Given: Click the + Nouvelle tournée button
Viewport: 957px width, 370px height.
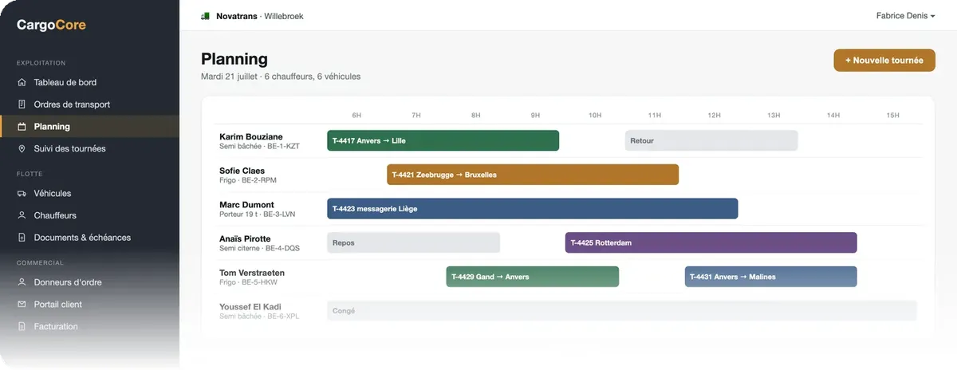Looking at the screenshot, I should 884,61.
